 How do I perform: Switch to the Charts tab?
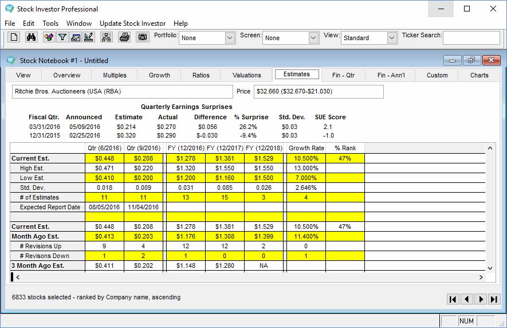pyautogui.click(x=479, y=75)
